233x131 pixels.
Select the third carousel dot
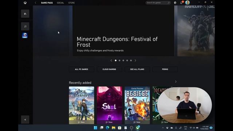[x=123, y=60]
